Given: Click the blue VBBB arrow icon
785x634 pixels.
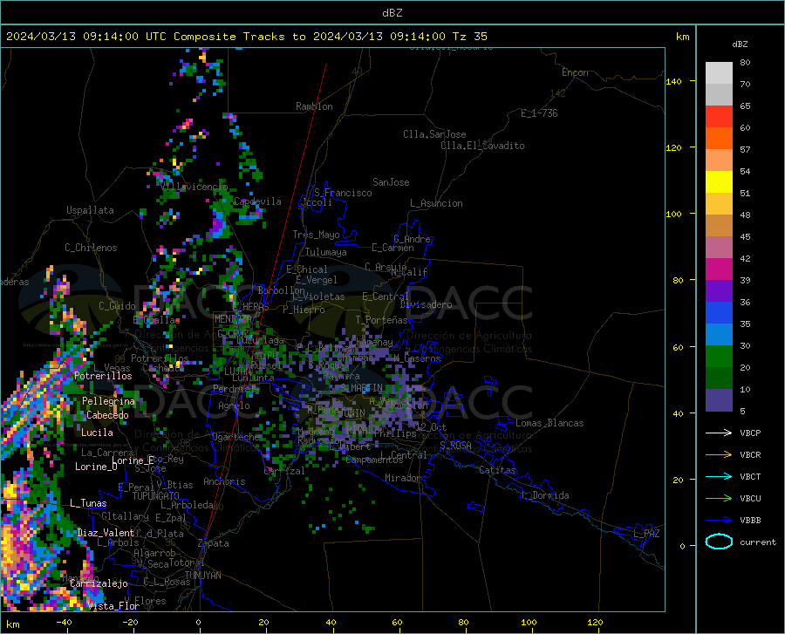Looking at the screenshot, I should click(719, 521).
